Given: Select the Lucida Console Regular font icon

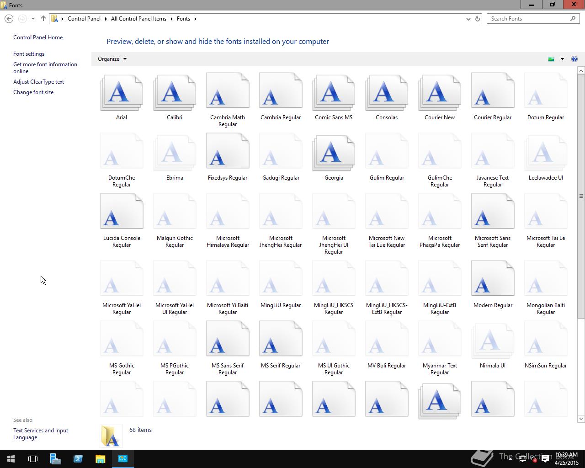Looking at the screenshot, I should coord(122,211).
